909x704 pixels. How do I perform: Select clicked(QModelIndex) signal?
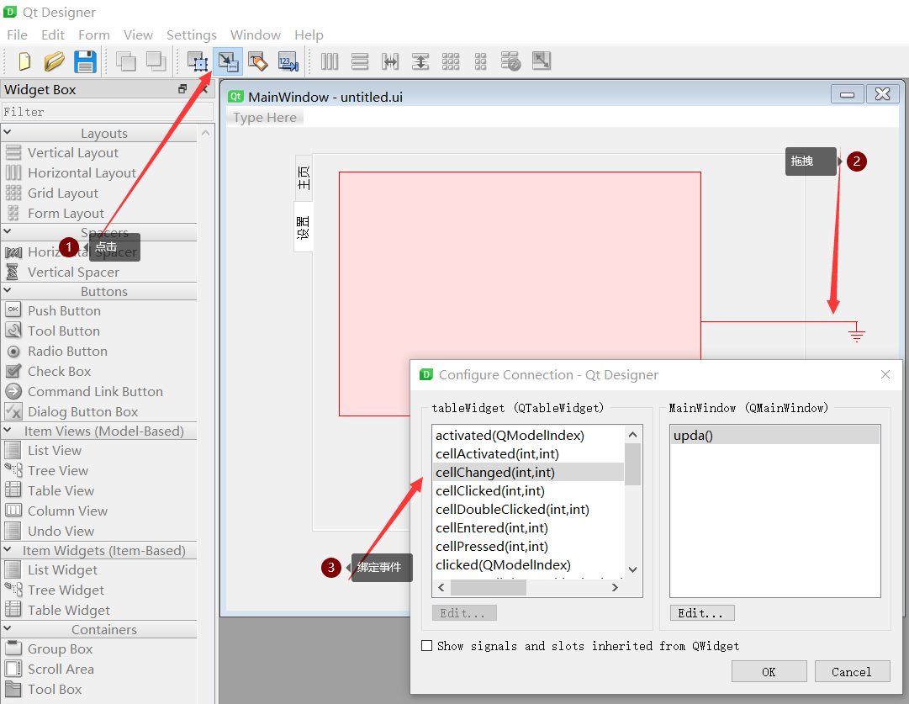[528, 565]
